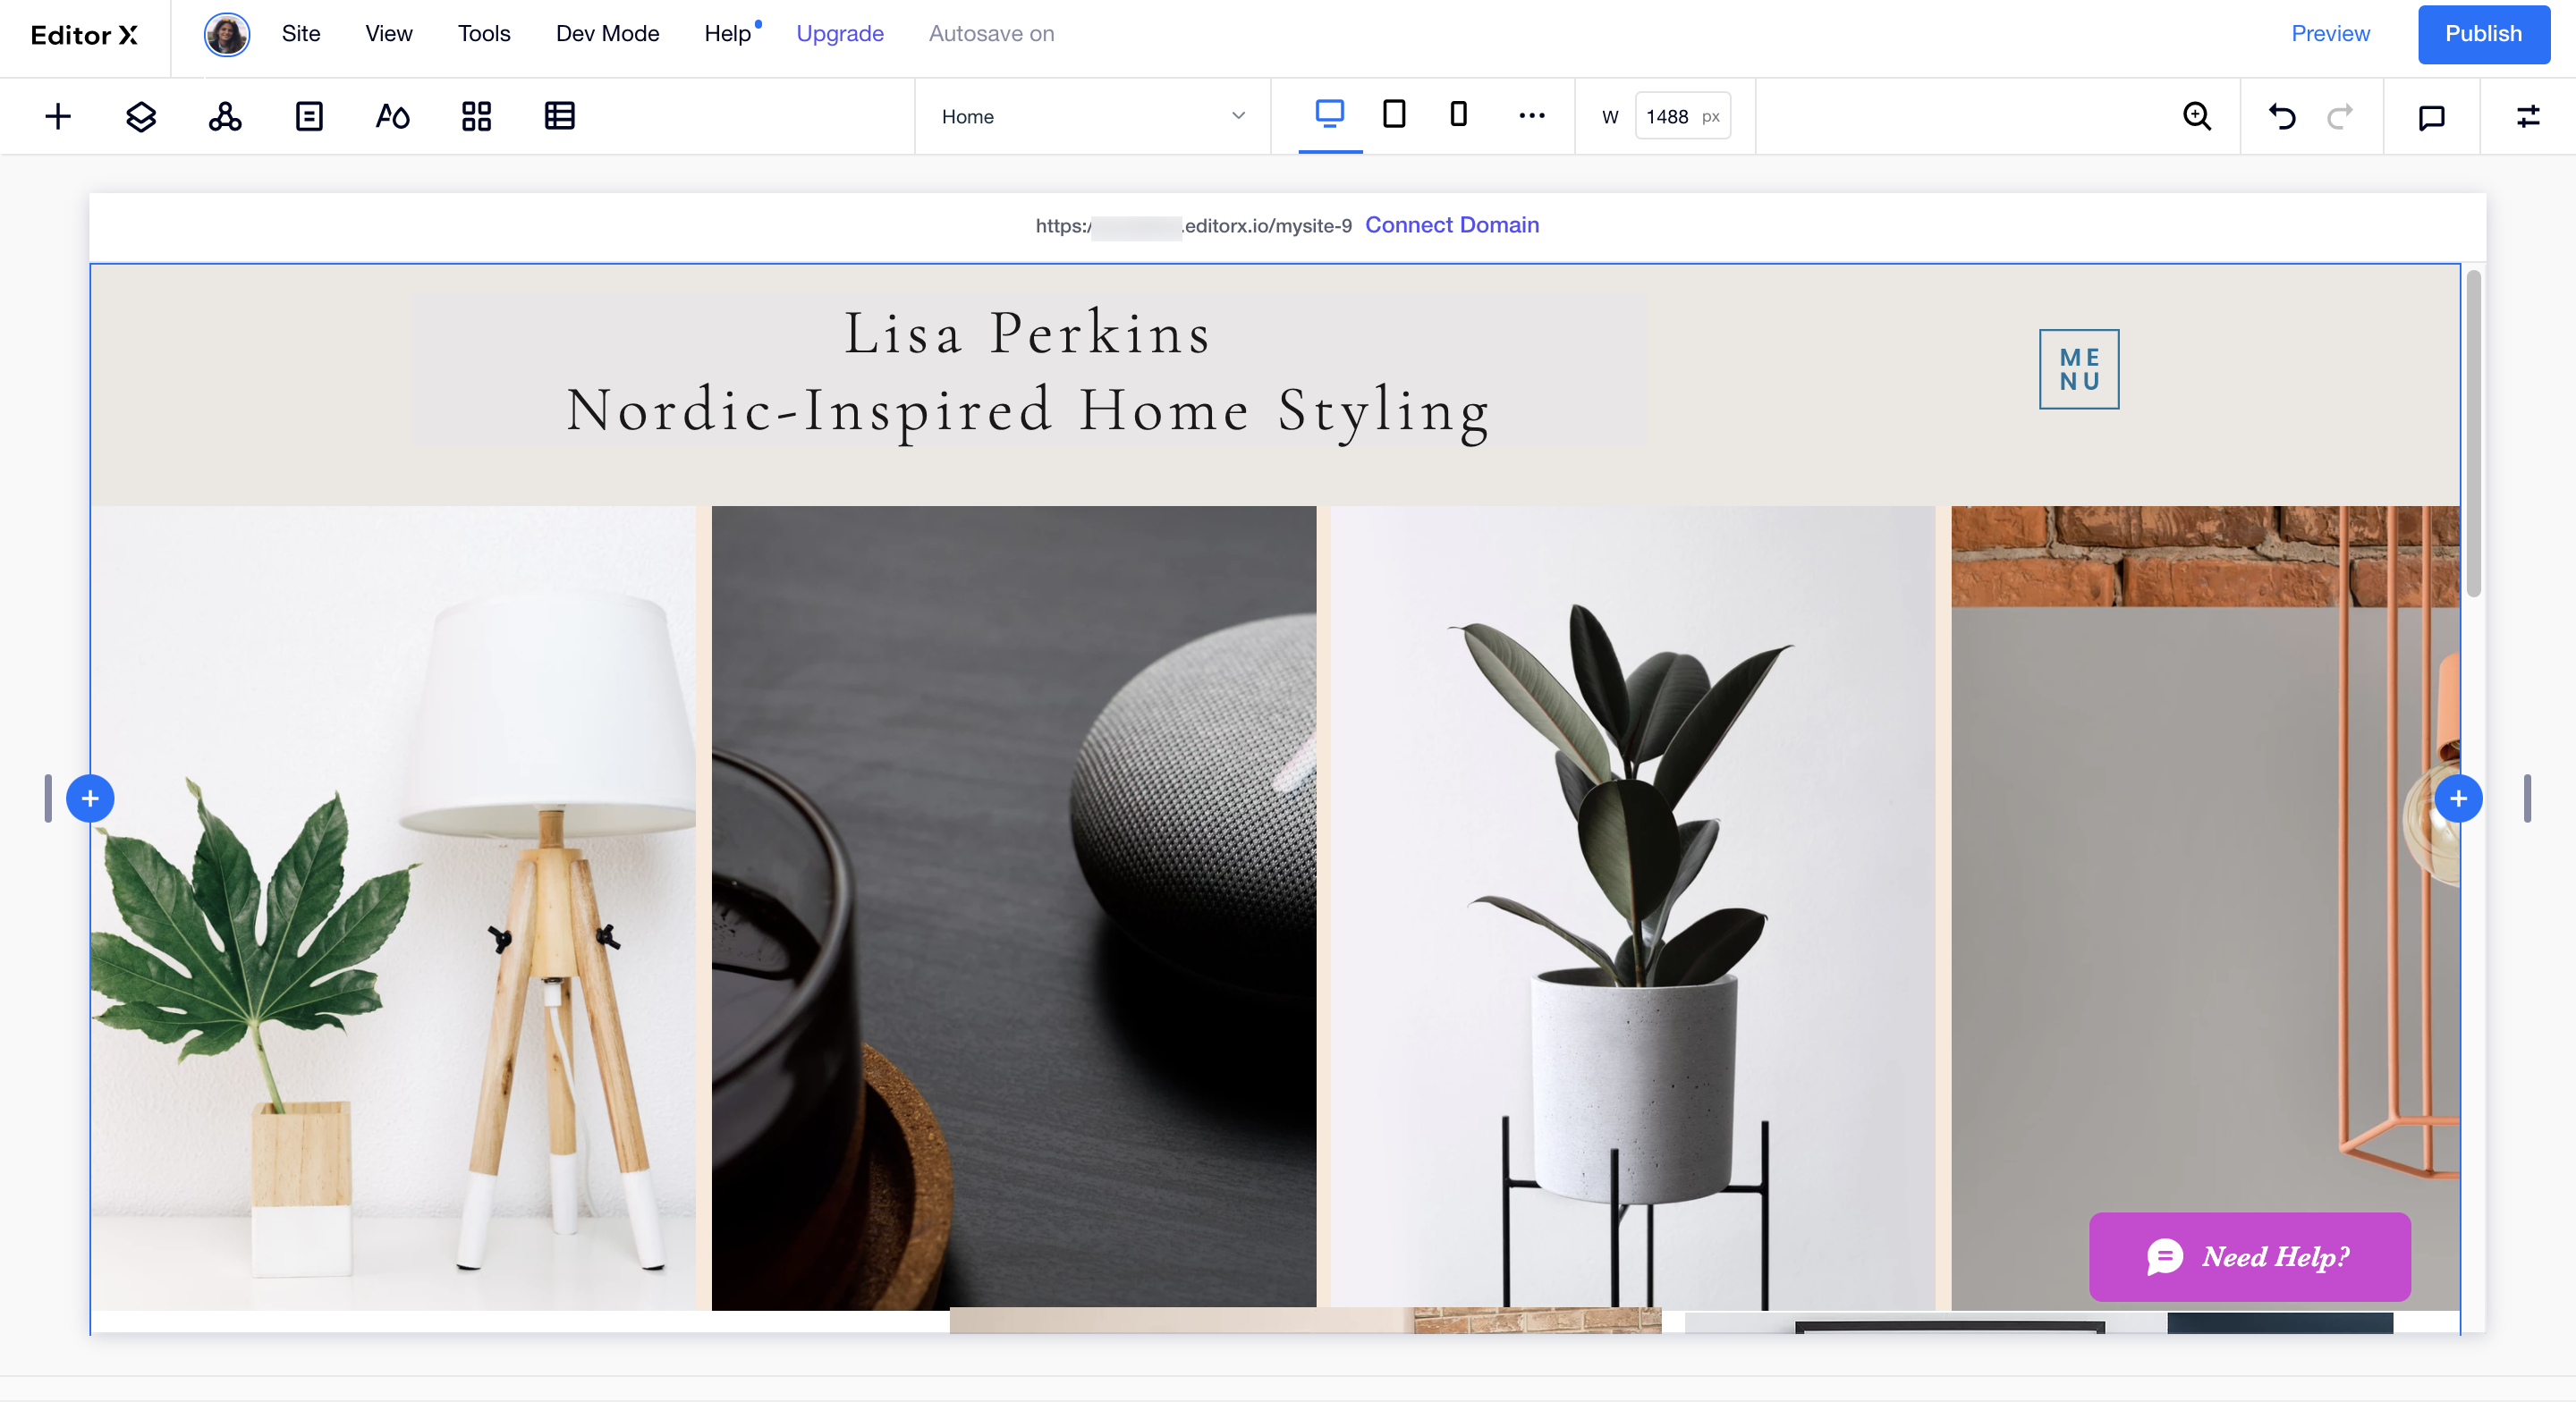This screenshot has width=2576, height=1402.
Task: Expand the Home page dropdown
Action: click(1238, 115)
